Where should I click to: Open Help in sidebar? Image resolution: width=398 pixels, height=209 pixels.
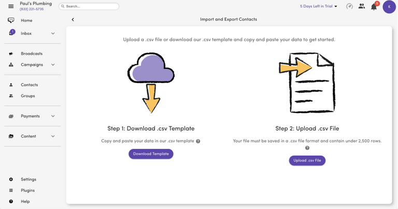coord(25,201)
